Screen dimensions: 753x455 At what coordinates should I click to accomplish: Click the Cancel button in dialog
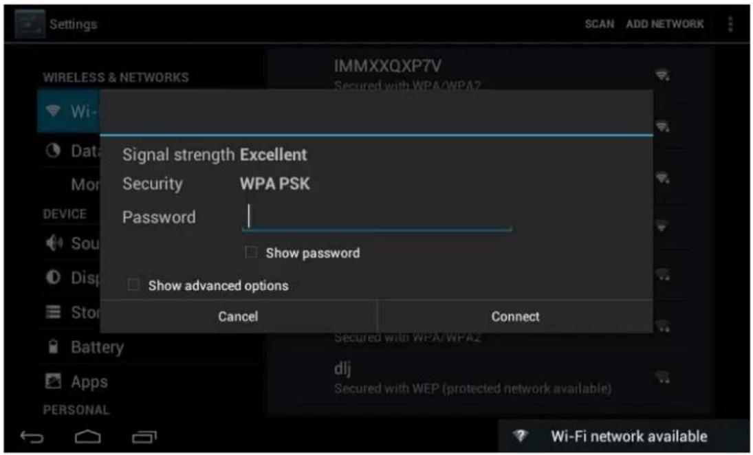pos(238,316)
